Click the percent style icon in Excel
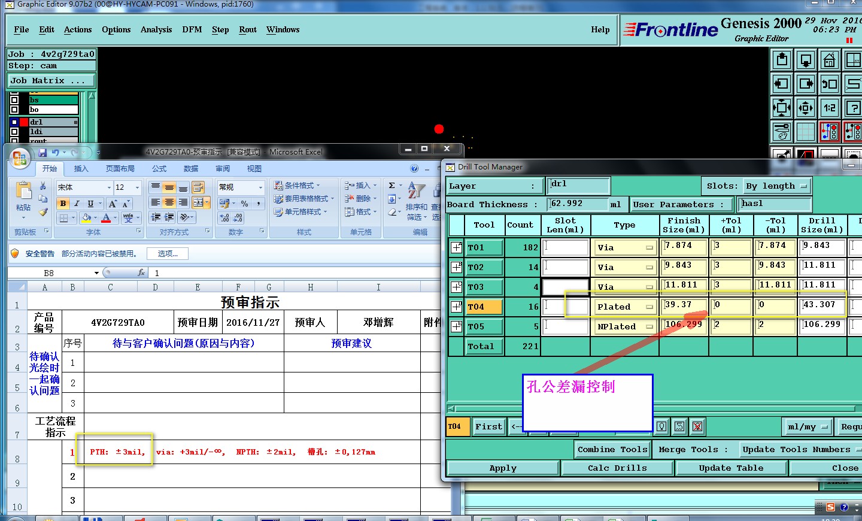This screenshot has width=862, height=521. [x=244, y=204]
